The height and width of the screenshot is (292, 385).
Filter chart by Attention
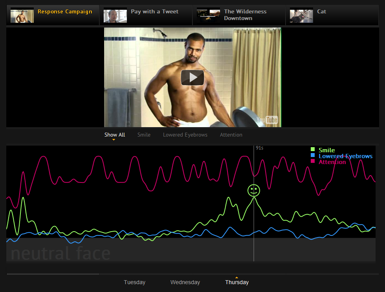[x=231, y=135]
